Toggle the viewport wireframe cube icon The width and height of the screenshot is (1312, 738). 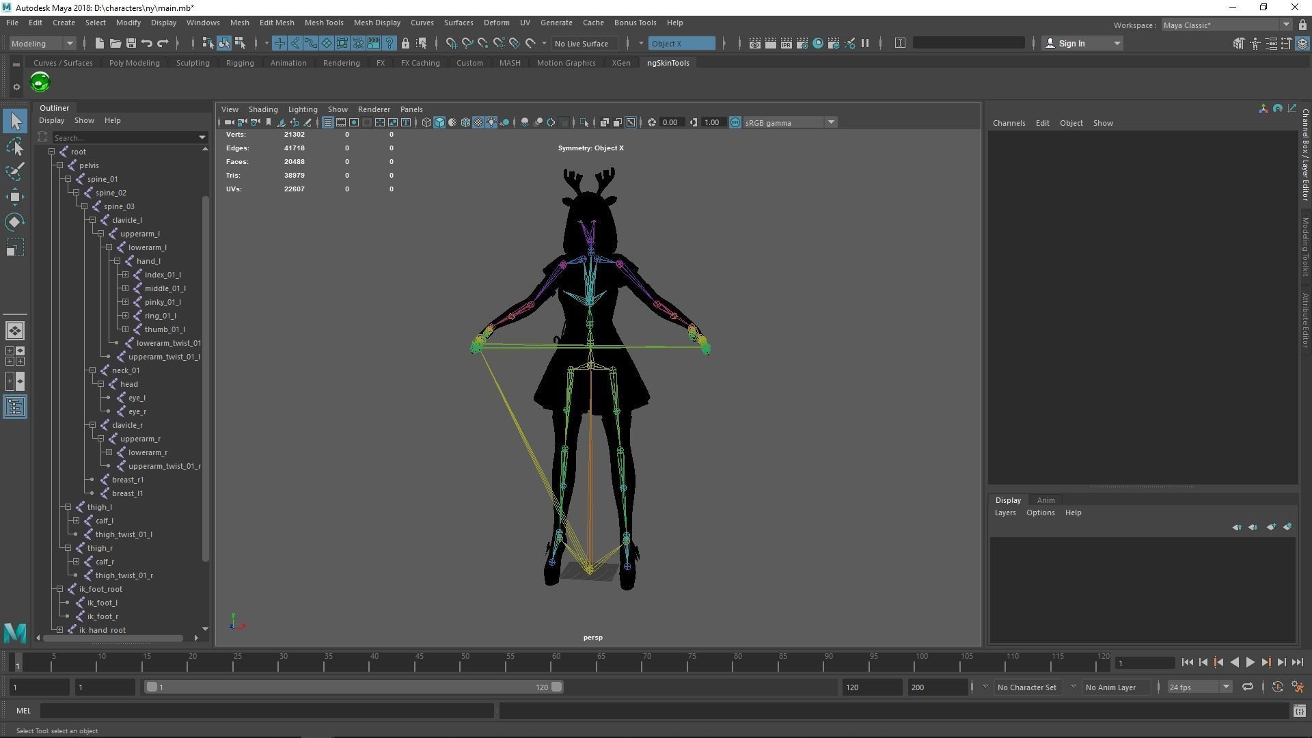coord(426,123)
